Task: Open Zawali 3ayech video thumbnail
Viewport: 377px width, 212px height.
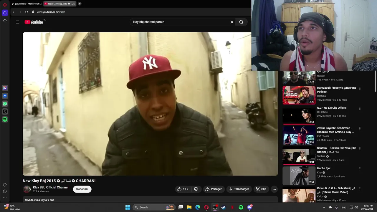Action: pos(299,135)
